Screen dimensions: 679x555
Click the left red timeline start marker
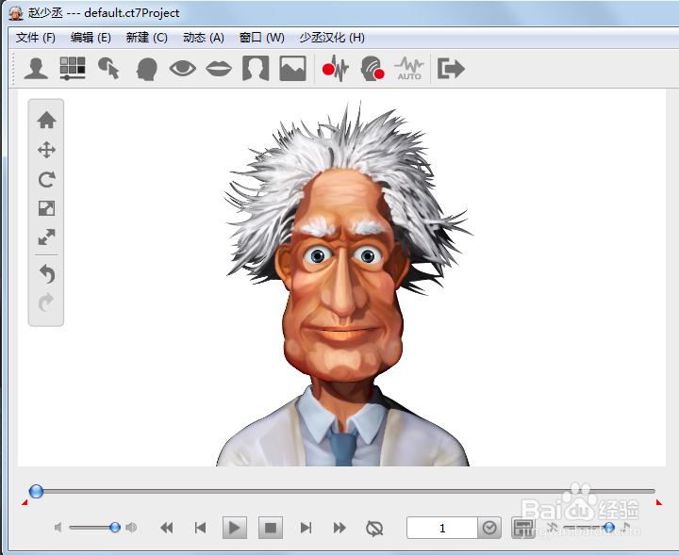tap(25, 502)
